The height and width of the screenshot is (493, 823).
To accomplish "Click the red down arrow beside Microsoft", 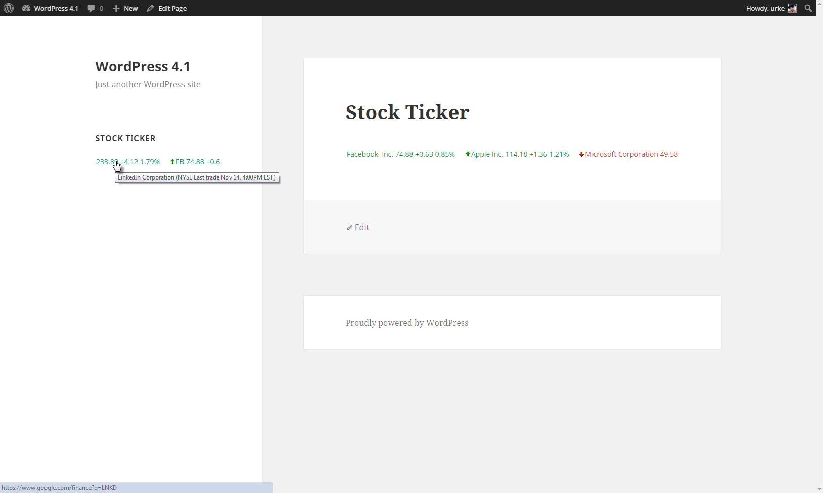I will click(581, 154).
